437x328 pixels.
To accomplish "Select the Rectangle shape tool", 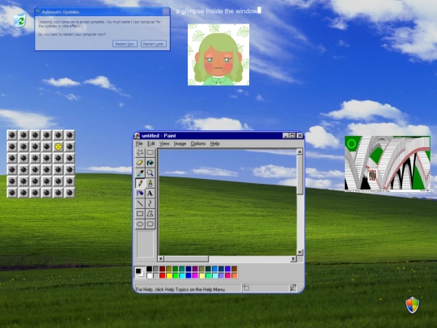I will 140,214.
